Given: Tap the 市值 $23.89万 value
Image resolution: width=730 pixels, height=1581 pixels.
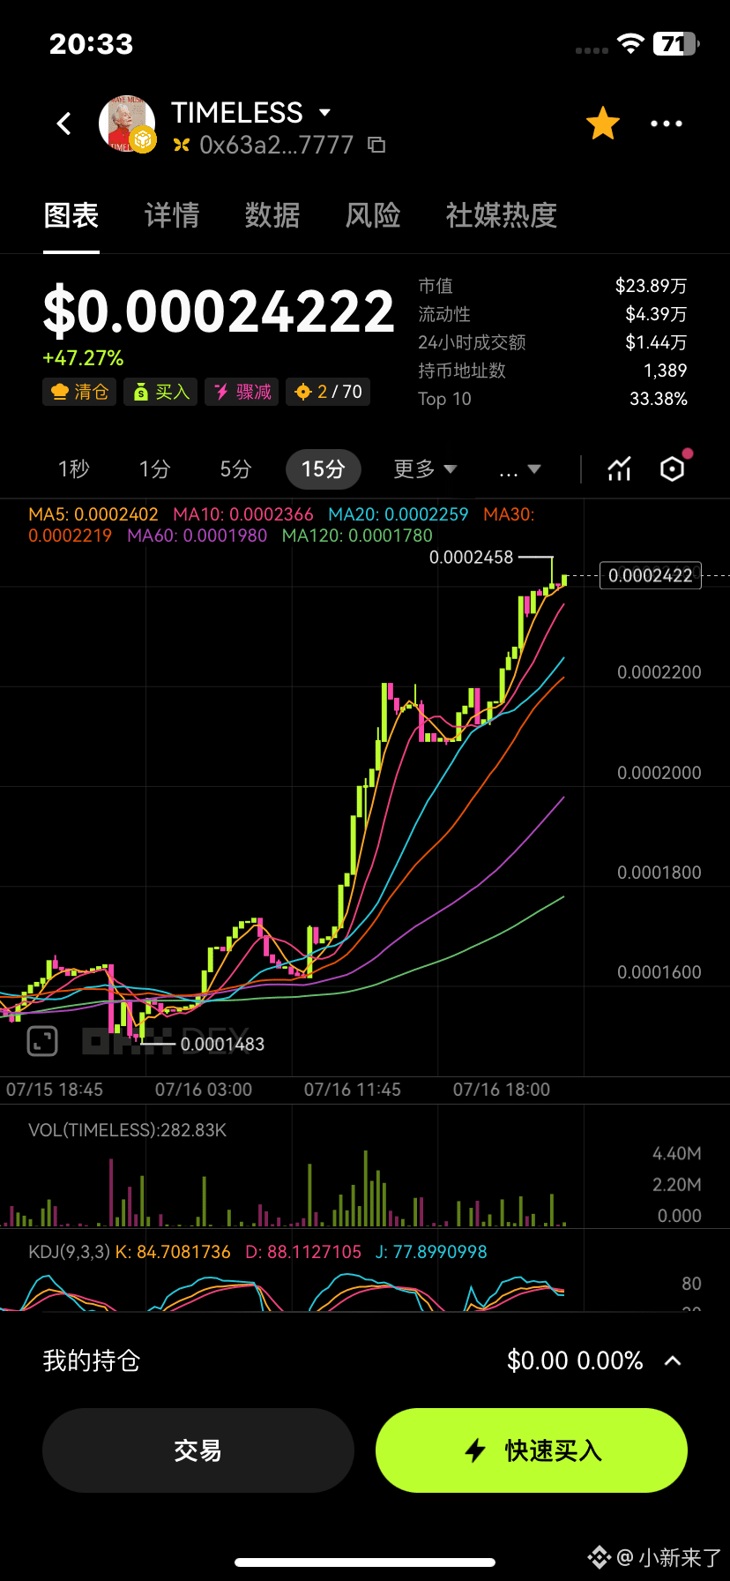Looking at the screenshot, I should tap(652, 286).
